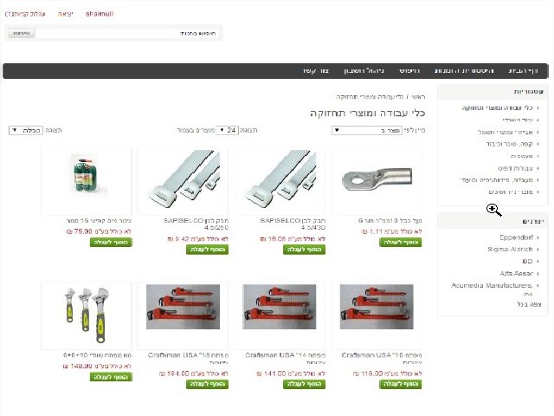This screenshot has width=554, height=416.
Task: Click the shalmuli username link at top
Action: coord(100,14)
